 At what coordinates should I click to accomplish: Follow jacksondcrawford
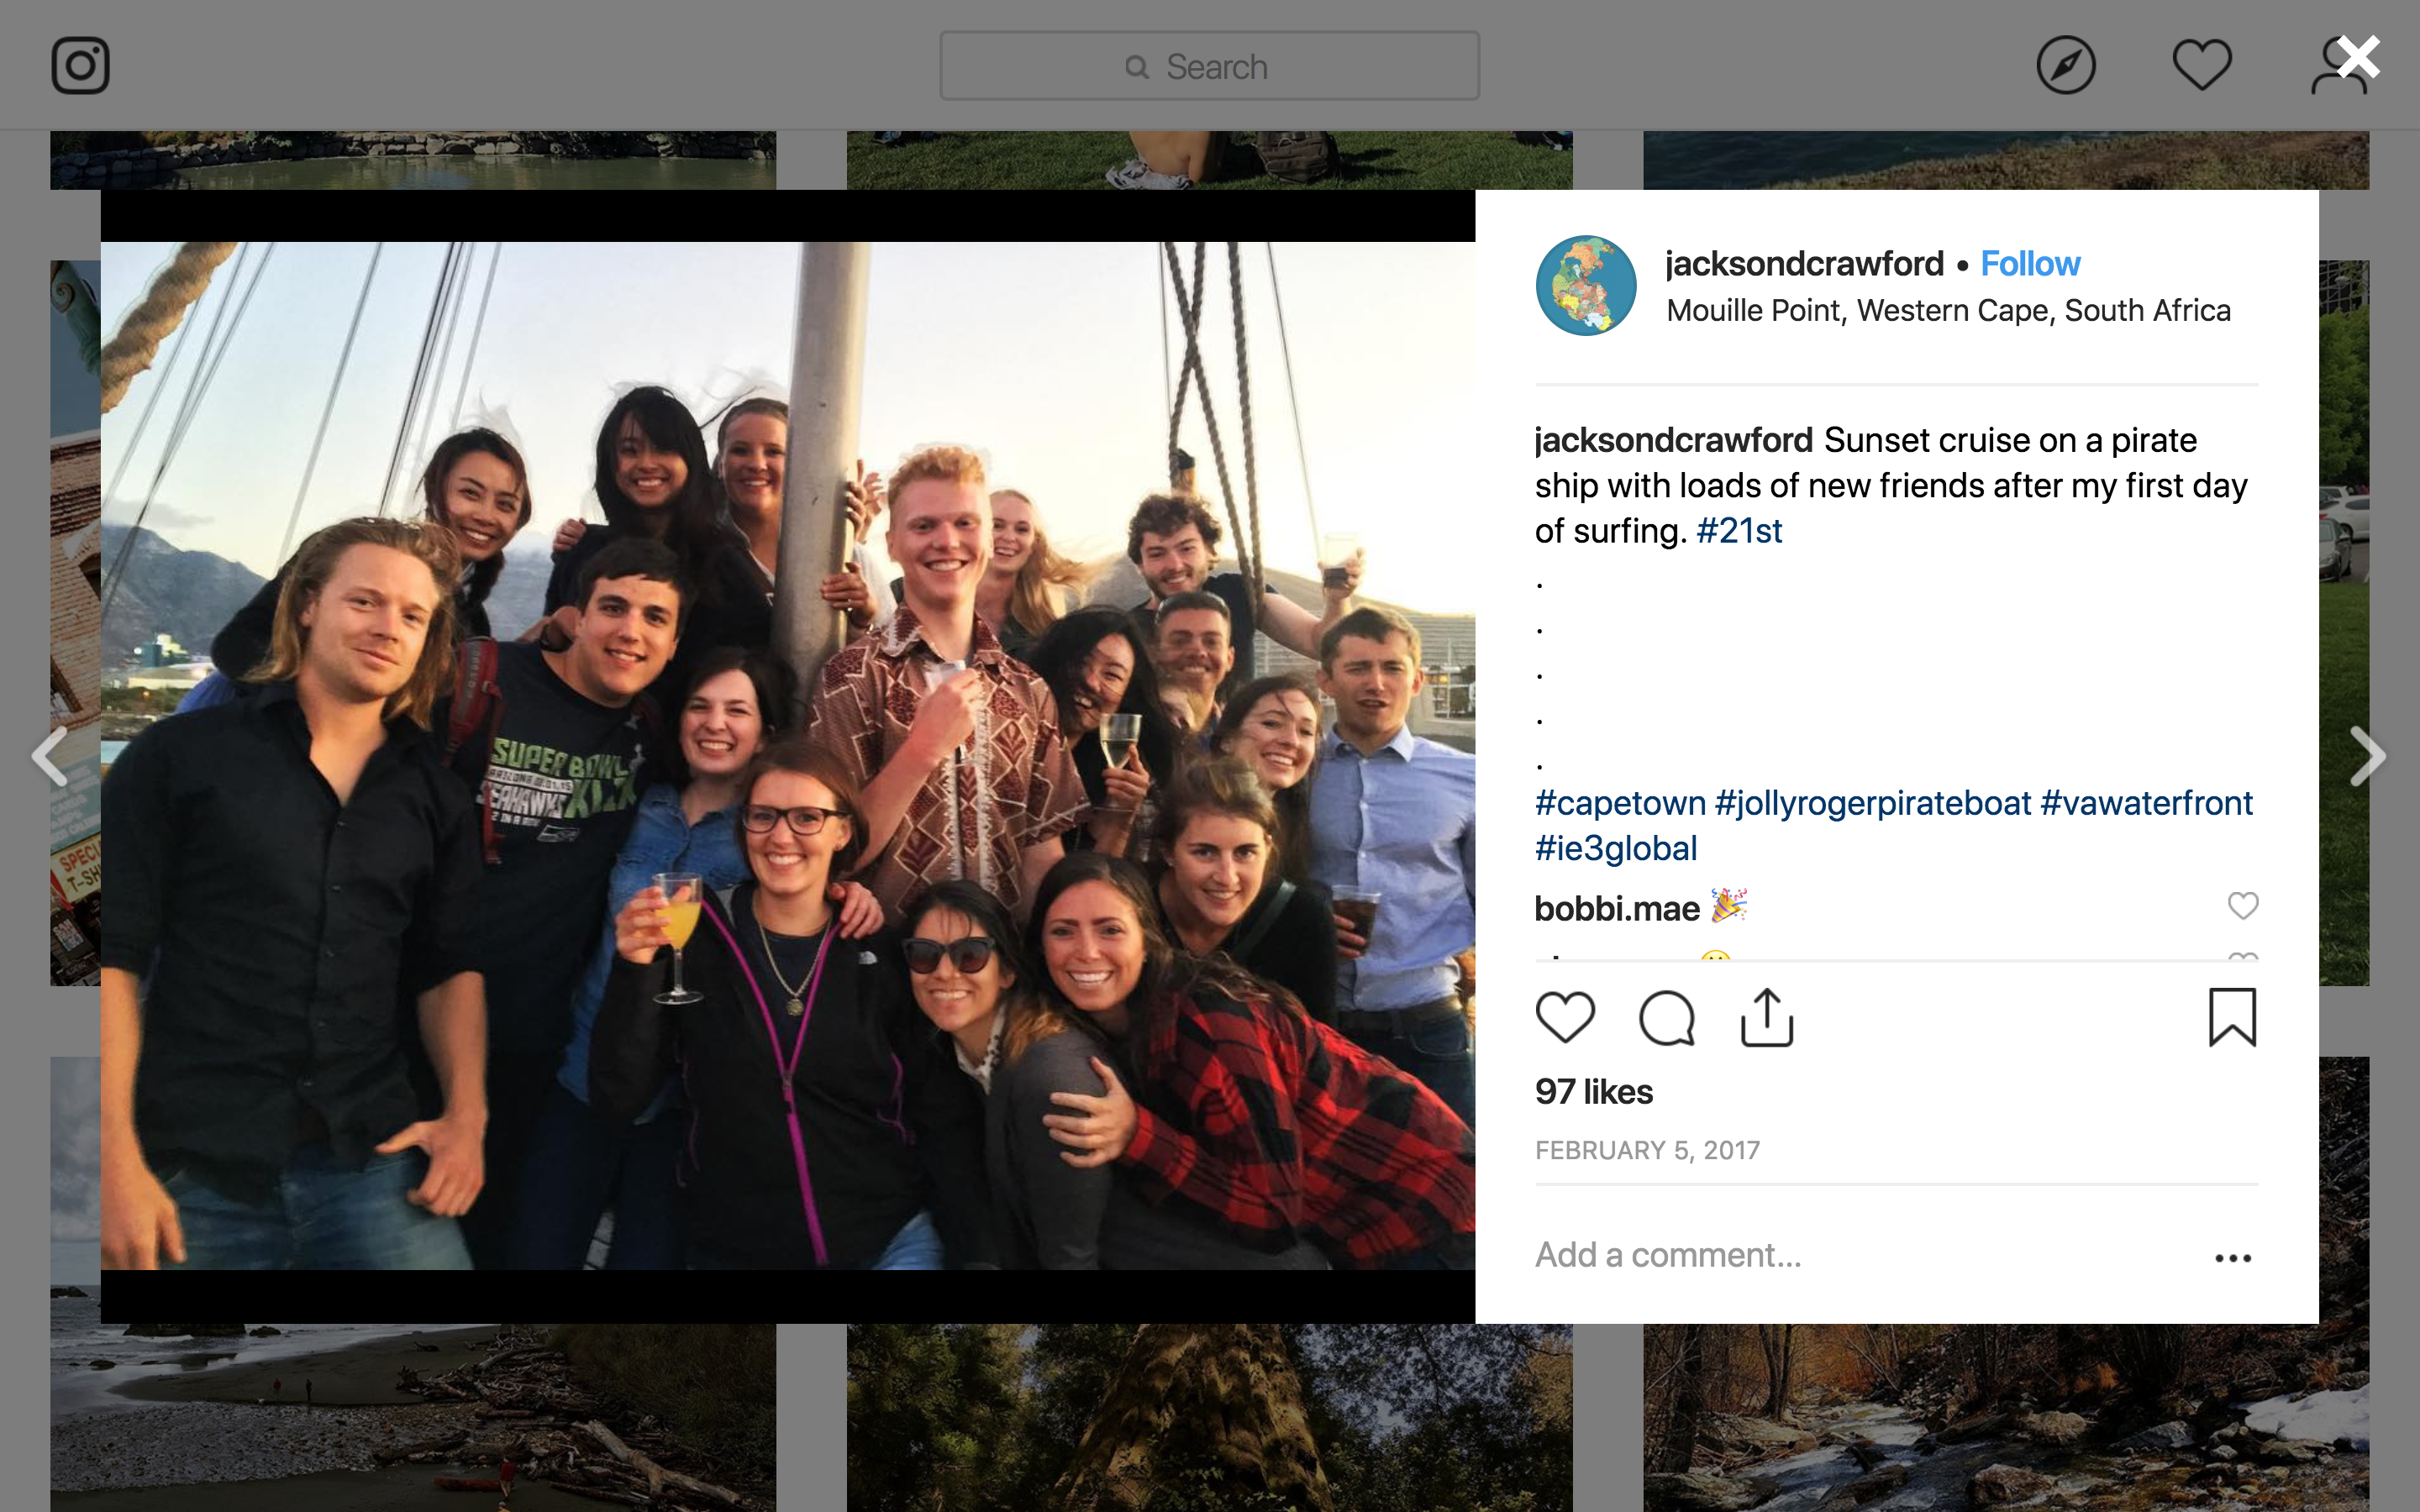(x=2030, y=264)
